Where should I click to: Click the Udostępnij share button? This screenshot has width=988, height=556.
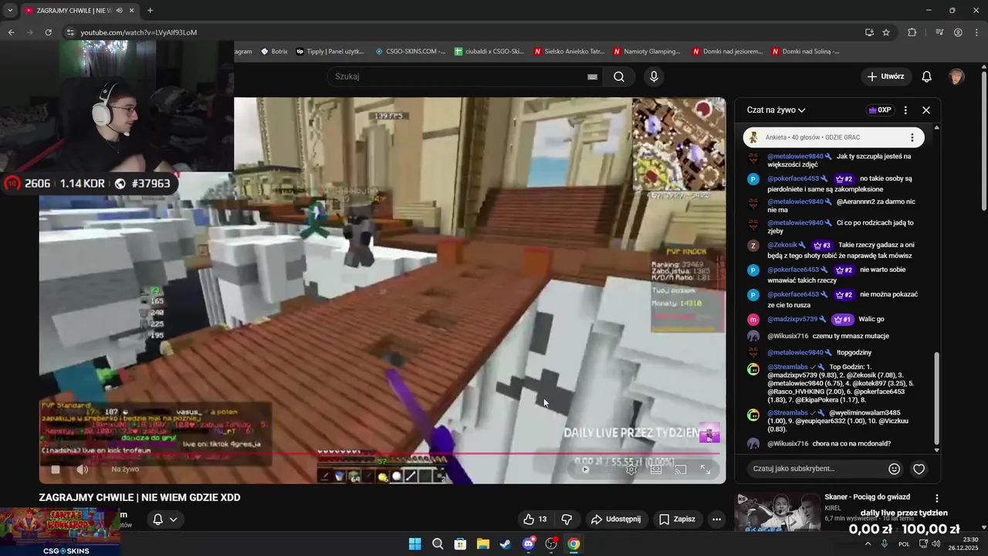tap(616, 519)
